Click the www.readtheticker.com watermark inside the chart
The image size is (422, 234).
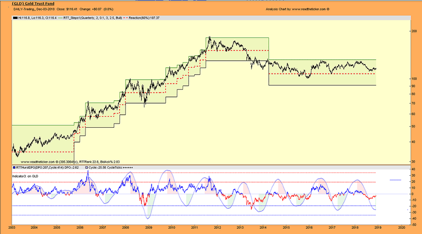[x=43, y=161]
